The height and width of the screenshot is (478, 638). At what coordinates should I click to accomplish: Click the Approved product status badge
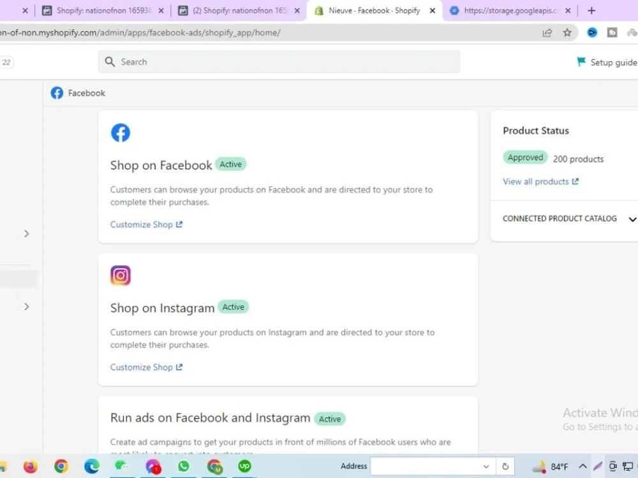tap(525, 157)
